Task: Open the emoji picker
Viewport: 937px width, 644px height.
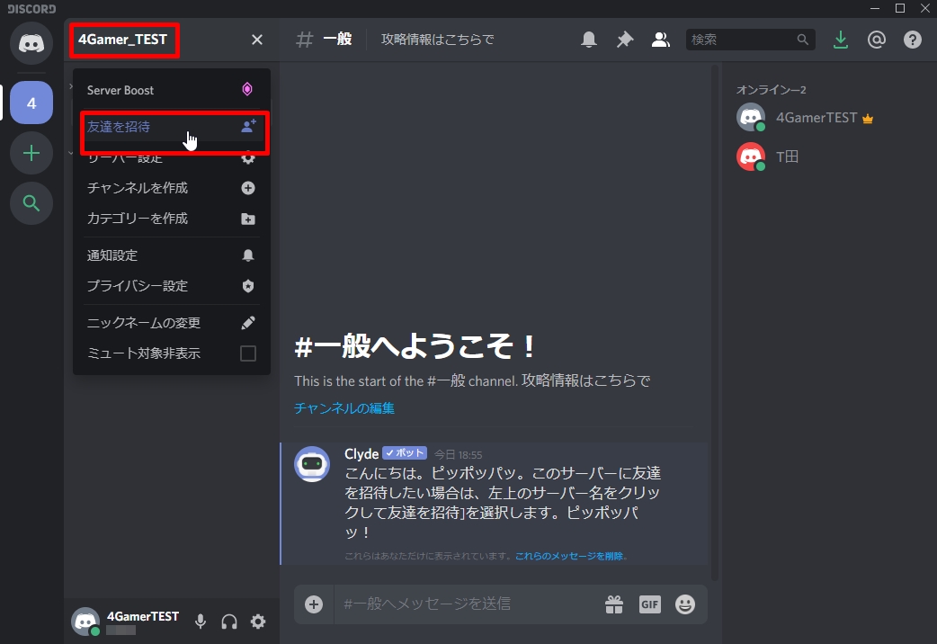Action: pos(685,604)
